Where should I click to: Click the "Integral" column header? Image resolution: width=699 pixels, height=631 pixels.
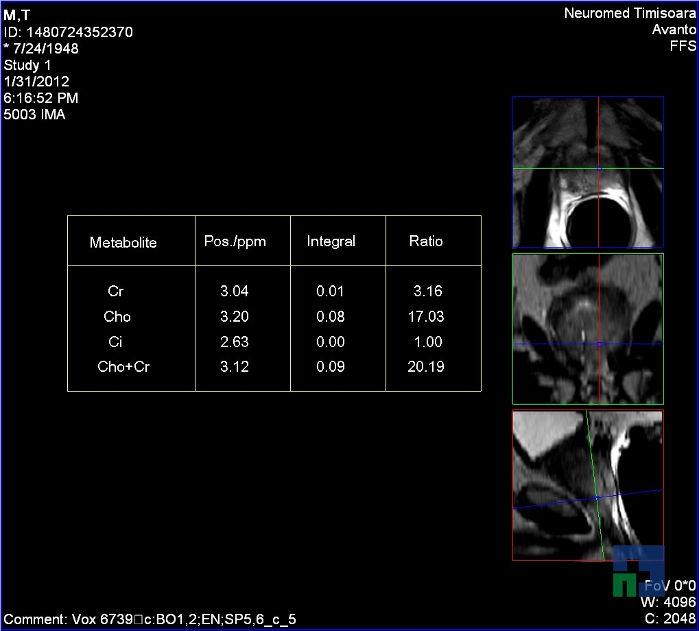click(x=331, y=241)
